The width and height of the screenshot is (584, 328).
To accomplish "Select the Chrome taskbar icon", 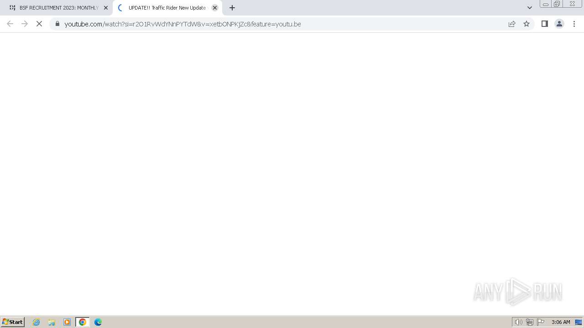I will point(83,322).
